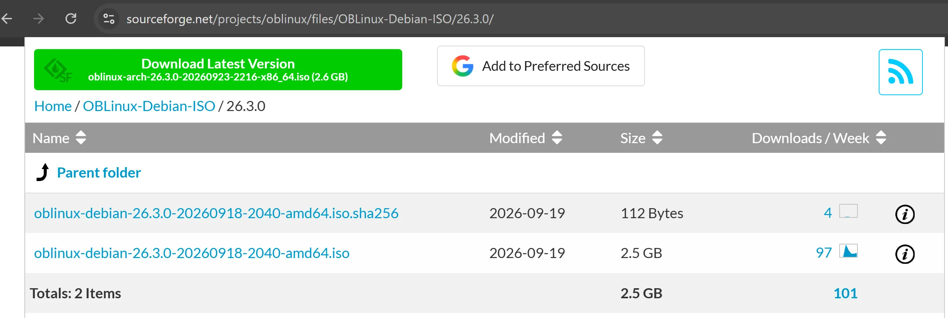The image size is (948, 318).
Task: Click the '2.5 GB' size in iso row
Action: 641,253
